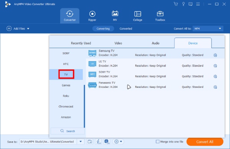Open the shopping cart icon in title bar

point(176,4)
